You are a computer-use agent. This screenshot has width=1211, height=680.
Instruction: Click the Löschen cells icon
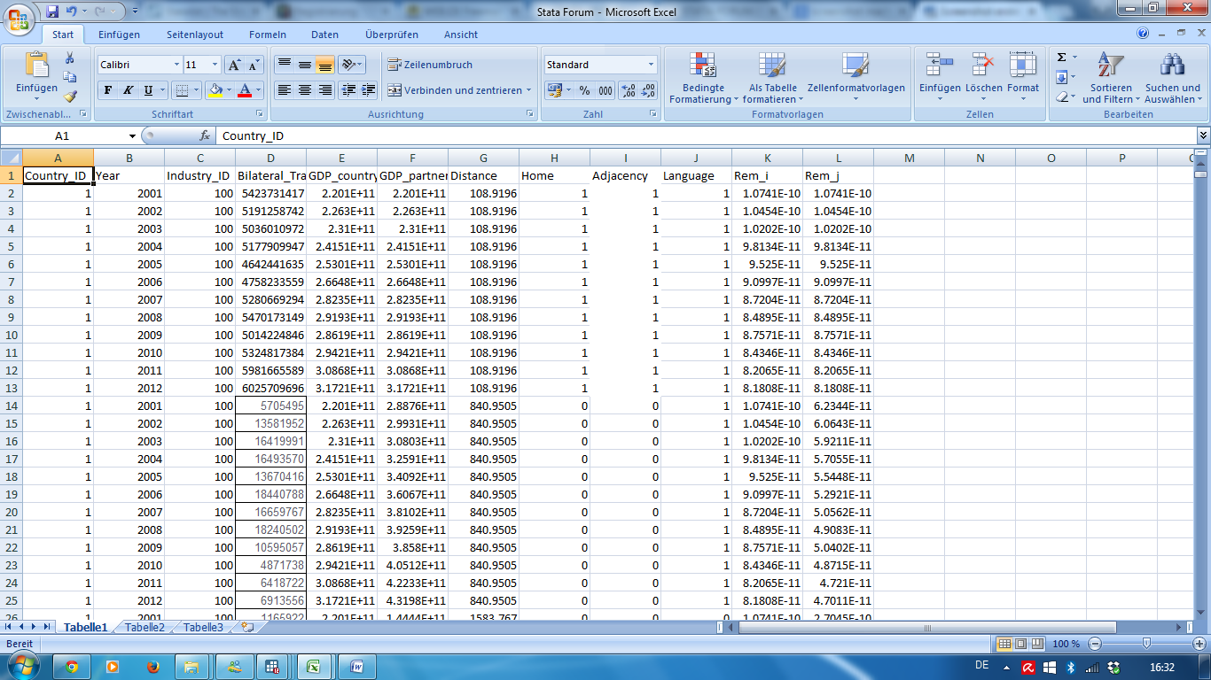click(984, 65)
